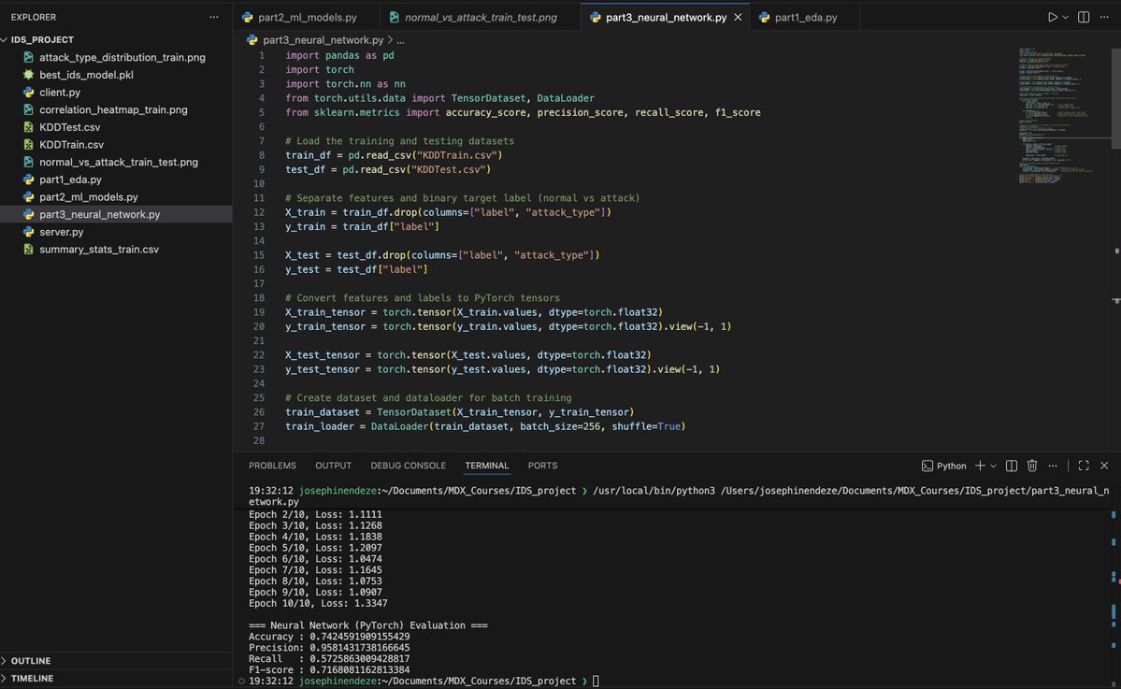Open best_ids_model.pkl file
Image resolution: width=1121 pixels, height=689 pixels.
(x=86, y=75)
